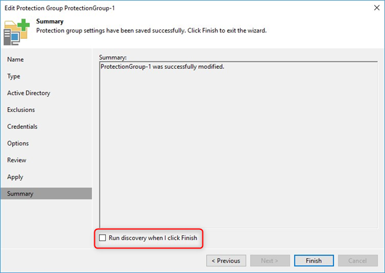Click the protection group wizard icon
The height and width of the screenshot is (273, 385).
pos(17,32)
